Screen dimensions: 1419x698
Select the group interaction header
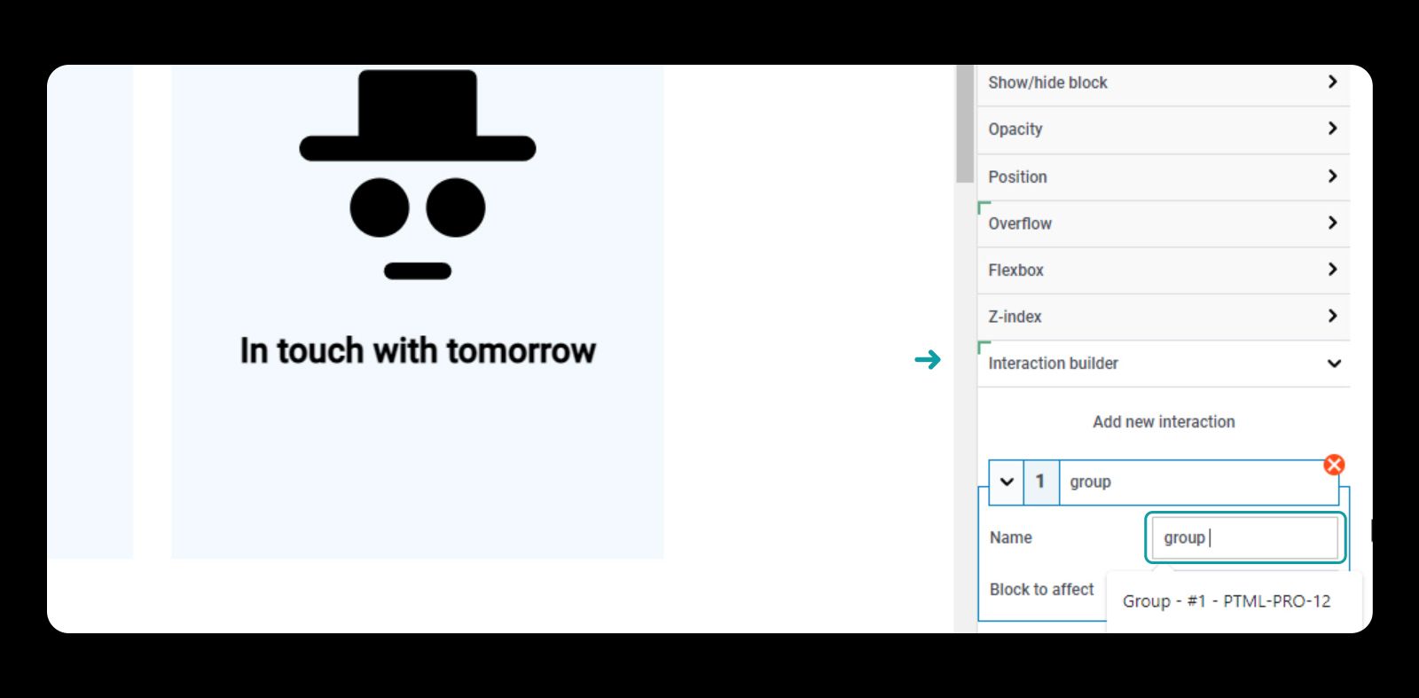point(1198,482)
